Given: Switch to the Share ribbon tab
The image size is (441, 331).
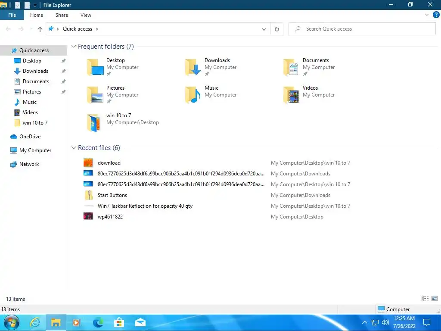Looking at the screenshot, I should [62, 15].
